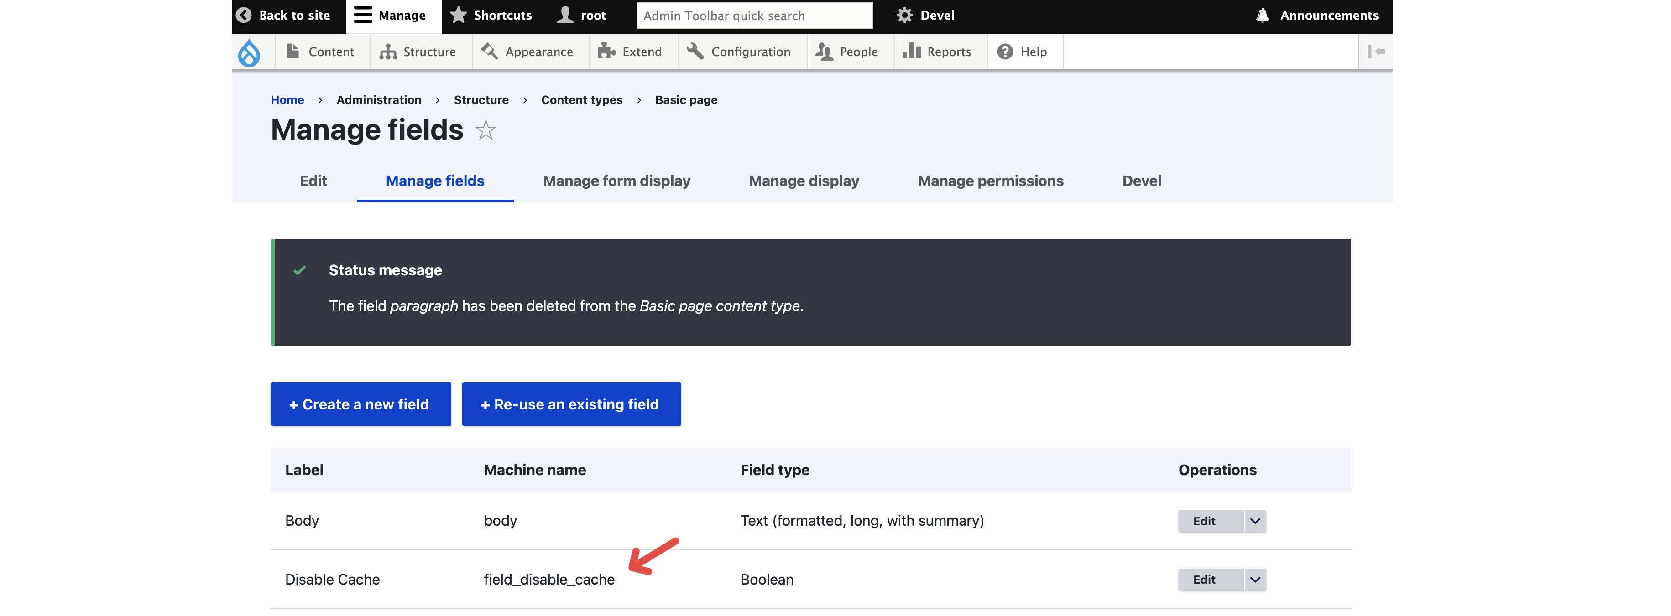Follow the Home breadcrumb link
The width and height of the screenshot is (1671, 616).
pyautogui.click(x=287, y=100)
